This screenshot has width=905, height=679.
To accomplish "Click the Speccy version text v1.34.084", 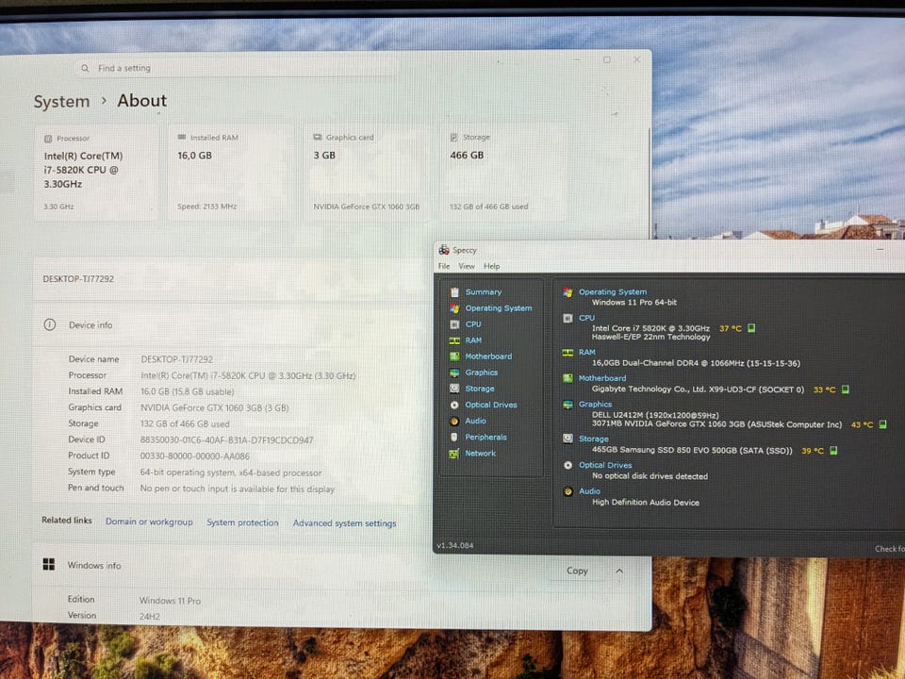I will click(x=454, y=546).
